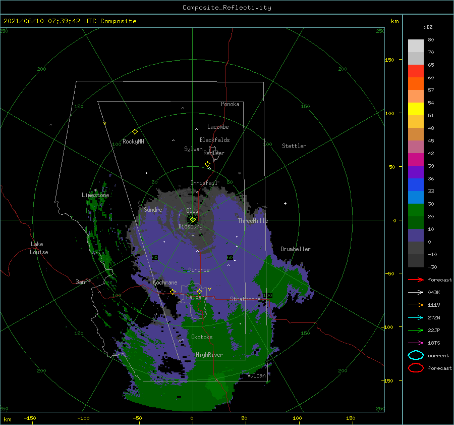Viewport: 454px width, 425px height.
Task: Click the white plus marker south of Stettler
Action: [285, 203]
